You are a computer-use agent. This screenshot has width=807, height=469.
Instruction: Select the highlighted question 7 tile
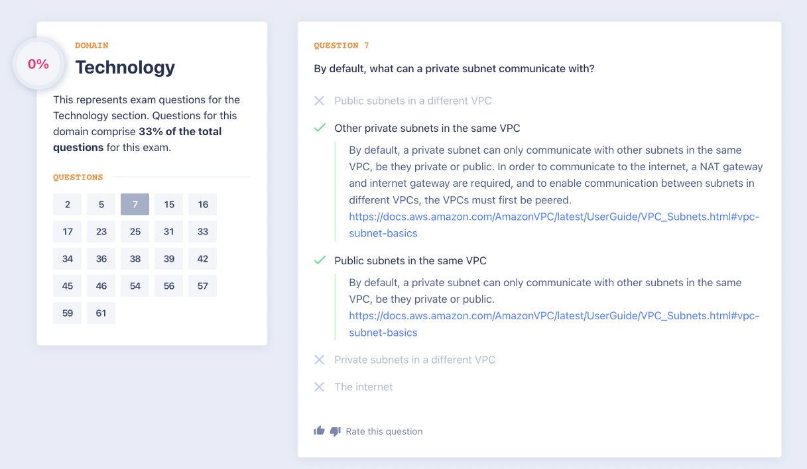pyautogui.click(x=135, y=205)
